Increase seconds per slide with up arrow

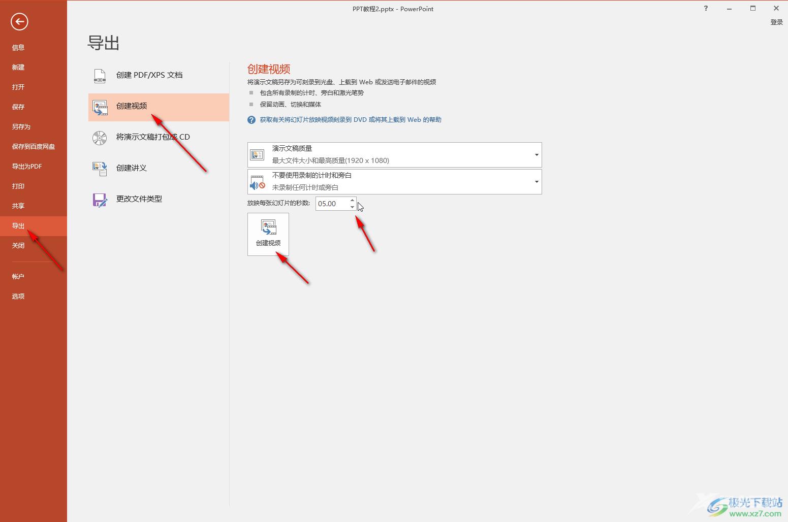[x=353, y=200]
